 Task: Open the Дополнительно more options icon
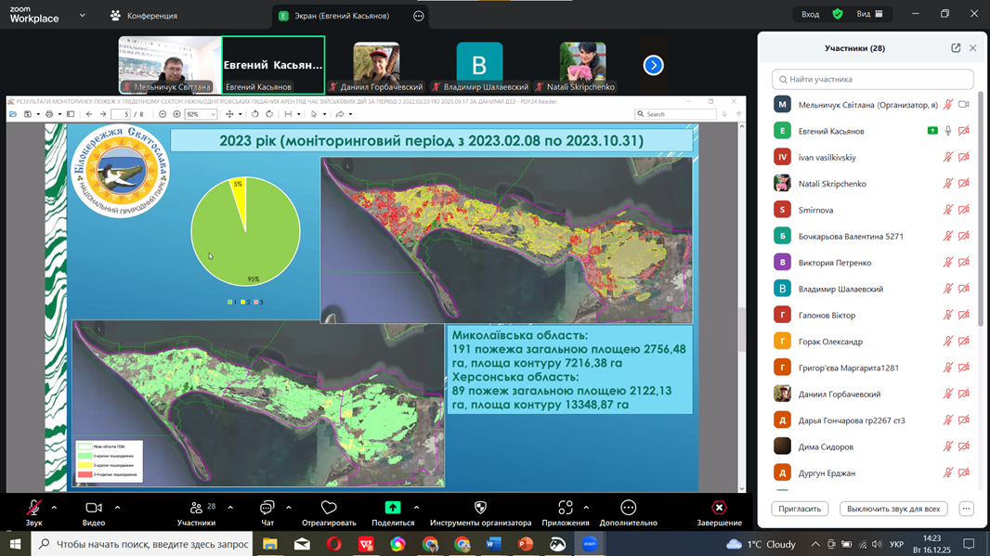tap(628, 508)
